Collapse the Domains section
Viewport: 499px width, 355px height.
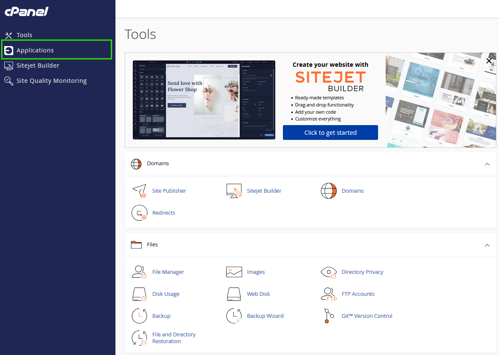click(x=487, y=164)
